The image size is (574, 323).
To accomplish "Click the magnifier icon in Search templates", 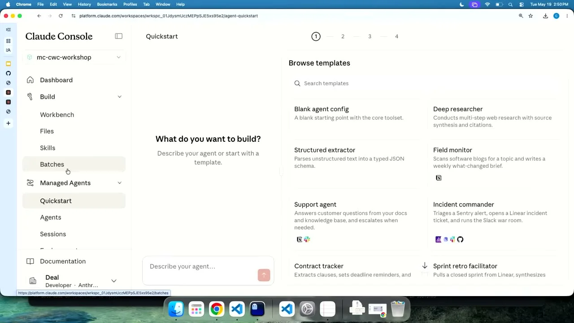I will click(x=297, y=83).
